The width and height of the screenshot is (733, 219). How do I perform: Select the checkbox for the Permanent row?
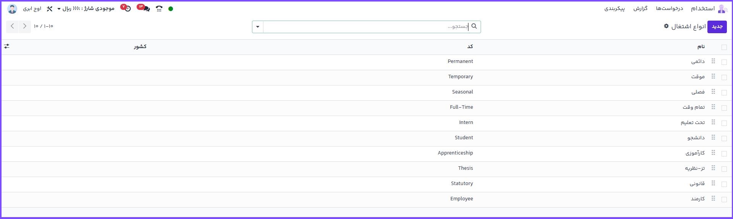(724, 62)
